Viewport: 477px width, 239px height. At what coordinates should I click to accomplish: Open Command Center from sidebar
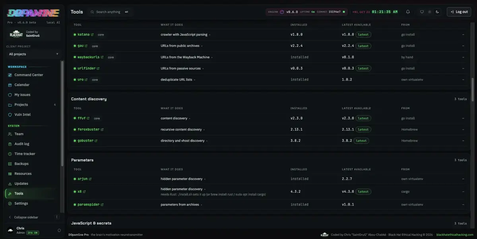[x=32, y=75]
